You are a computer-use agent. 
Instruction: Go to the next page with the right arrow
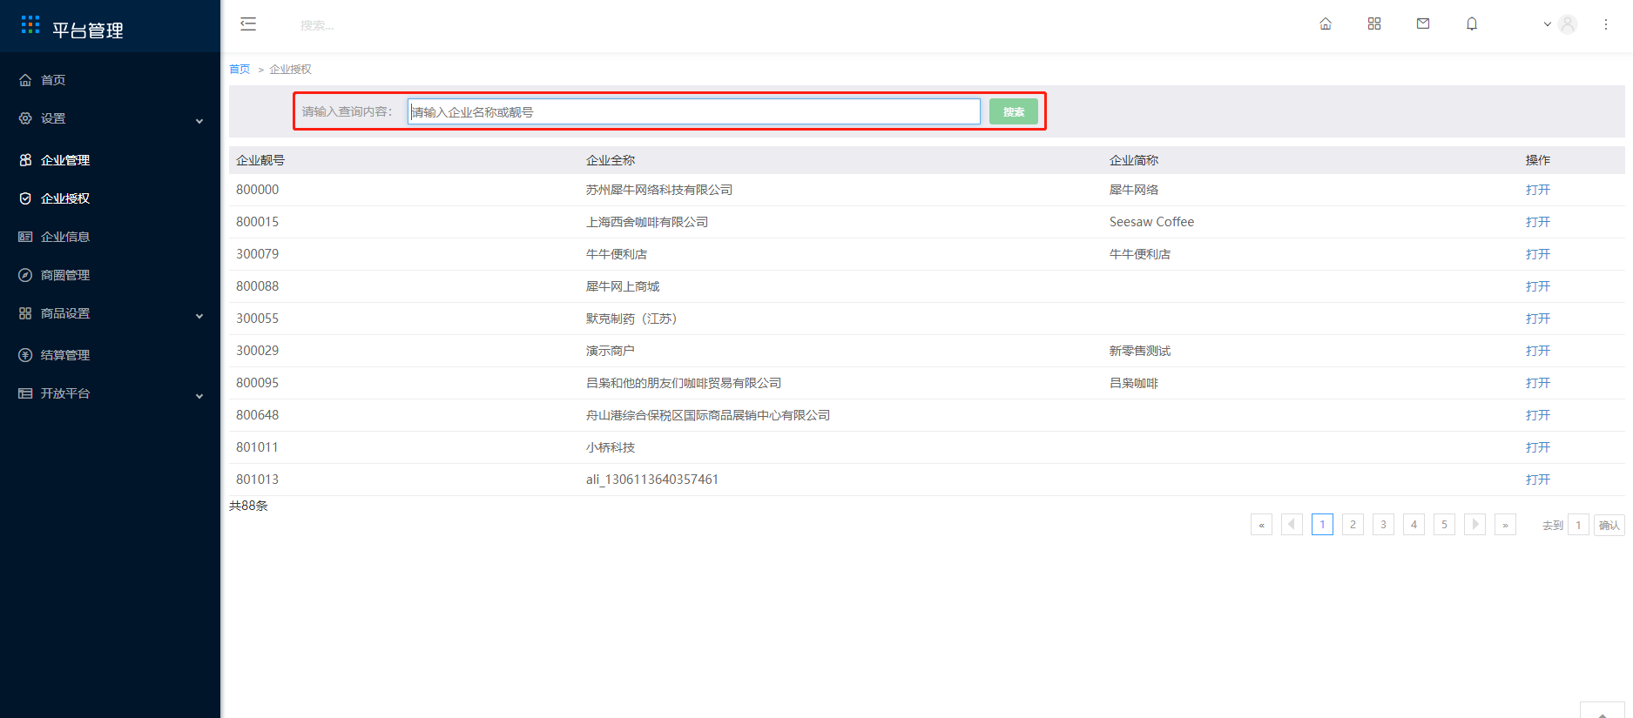click(1474, 525)
